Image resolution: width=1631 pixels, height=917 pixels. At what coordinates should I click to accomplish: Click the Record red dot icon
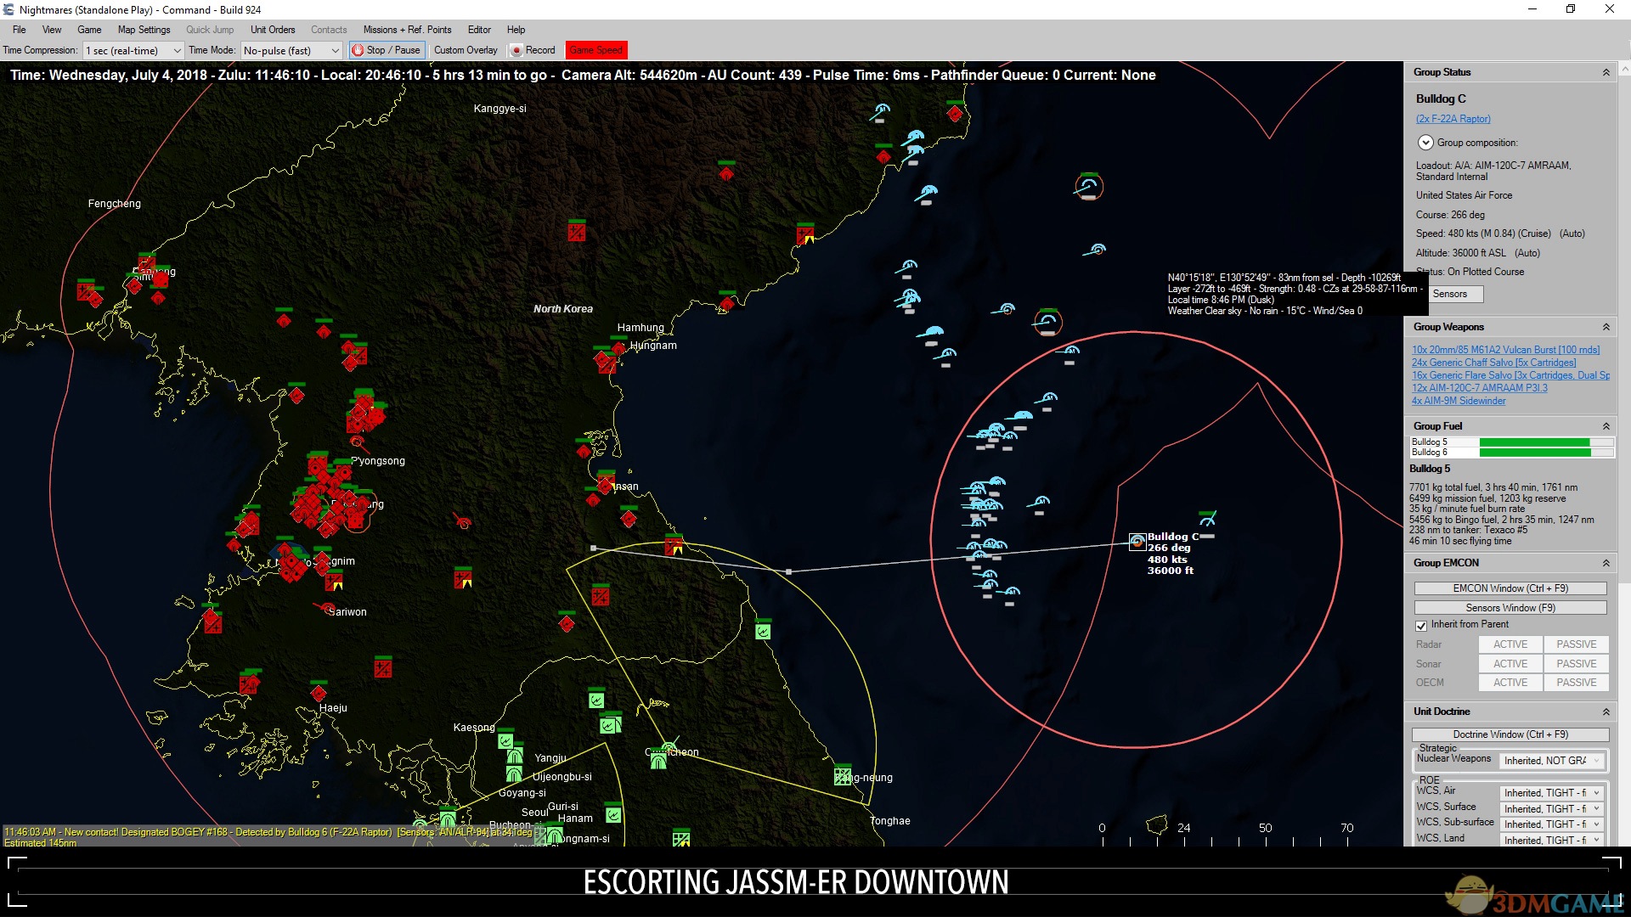click(x=516, y=50)
